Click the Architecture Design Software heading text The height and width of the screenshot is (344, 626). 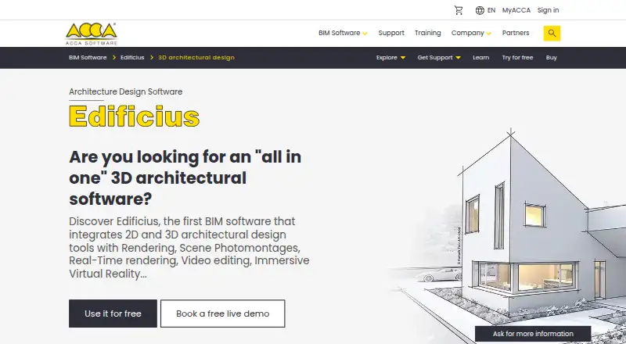[126, 91]
